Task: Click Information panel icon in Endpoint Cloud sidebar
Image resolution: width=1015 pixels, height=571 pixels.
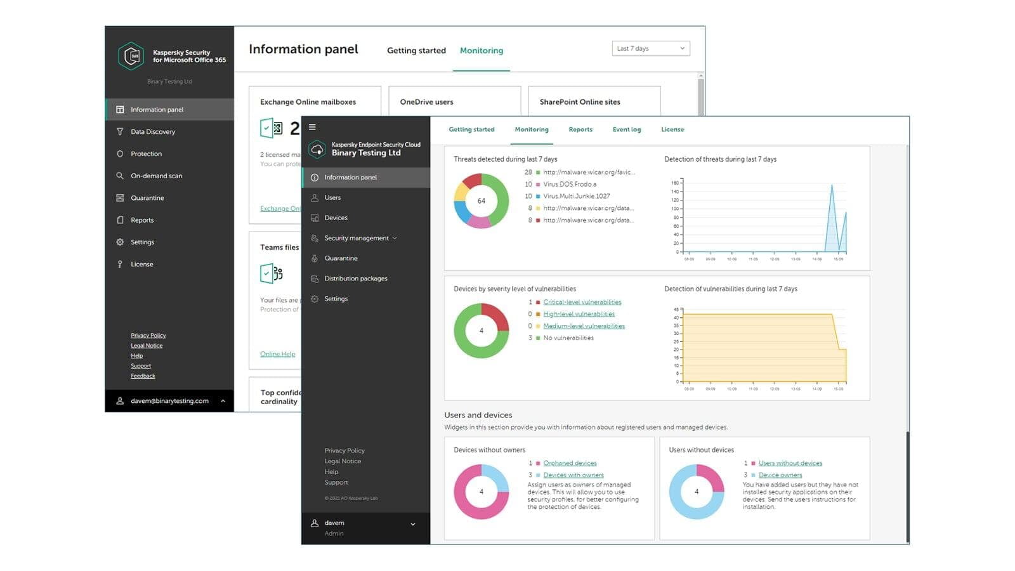Action: point(315,178)
